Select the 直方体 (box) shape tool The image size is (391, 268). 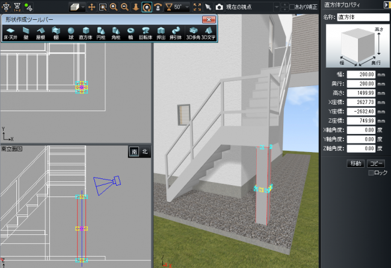85,33
